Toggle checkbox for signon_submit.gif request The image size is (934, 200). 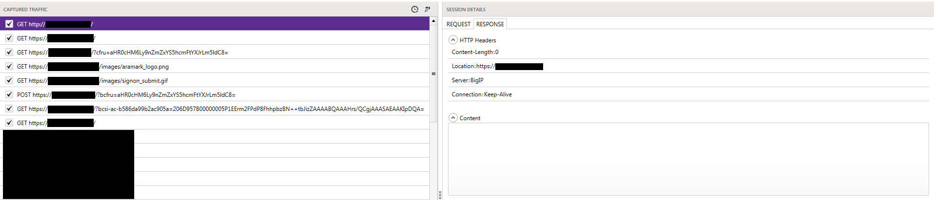[x=9, y=80]
